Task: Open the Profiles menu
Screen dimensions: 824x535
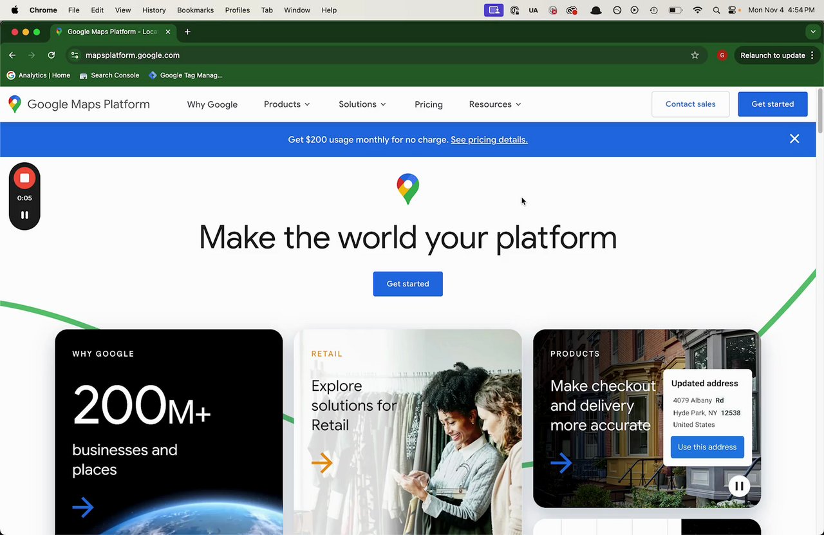Action: (238, 10)
